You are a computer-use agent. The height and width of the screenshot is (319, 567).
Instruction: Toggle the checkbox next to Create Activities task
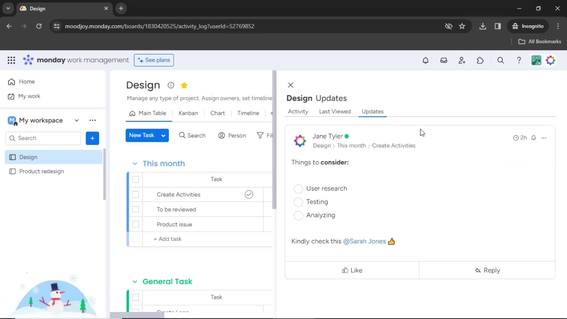coord(136,194)
